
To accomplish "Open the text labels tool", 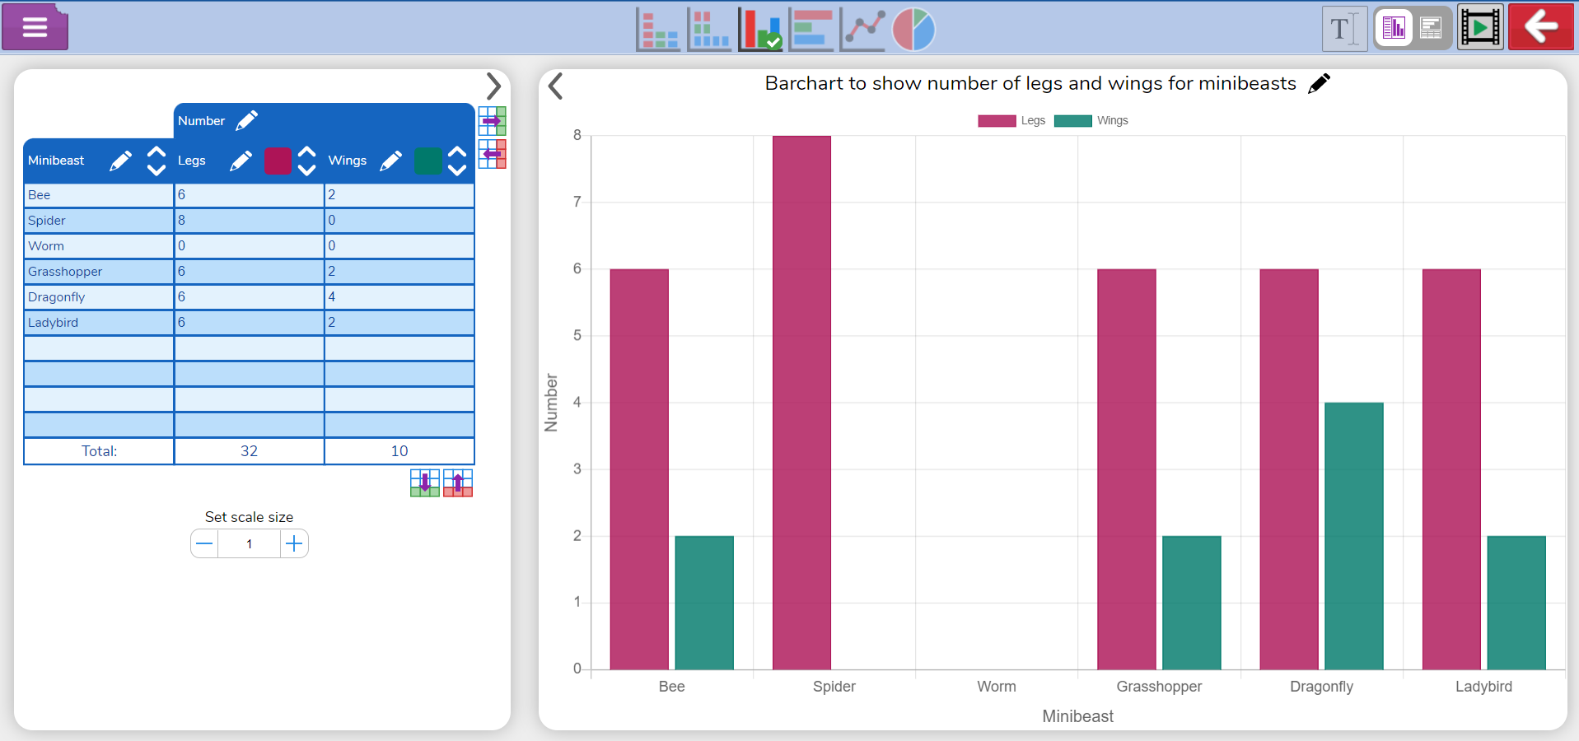I will pyautogui.click(x=1344, y=27).
